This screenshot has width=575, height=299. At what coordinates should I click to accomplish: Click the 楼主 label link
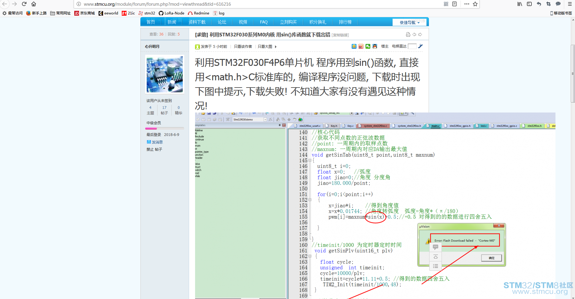385,46
